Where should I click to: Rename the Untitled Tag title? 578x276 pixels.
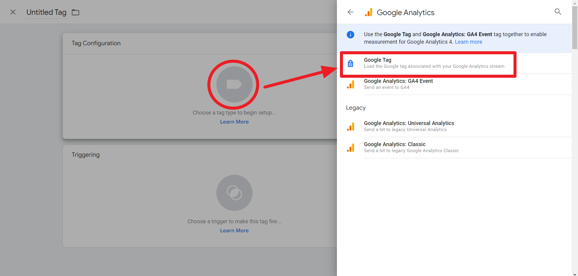[46, 12]
